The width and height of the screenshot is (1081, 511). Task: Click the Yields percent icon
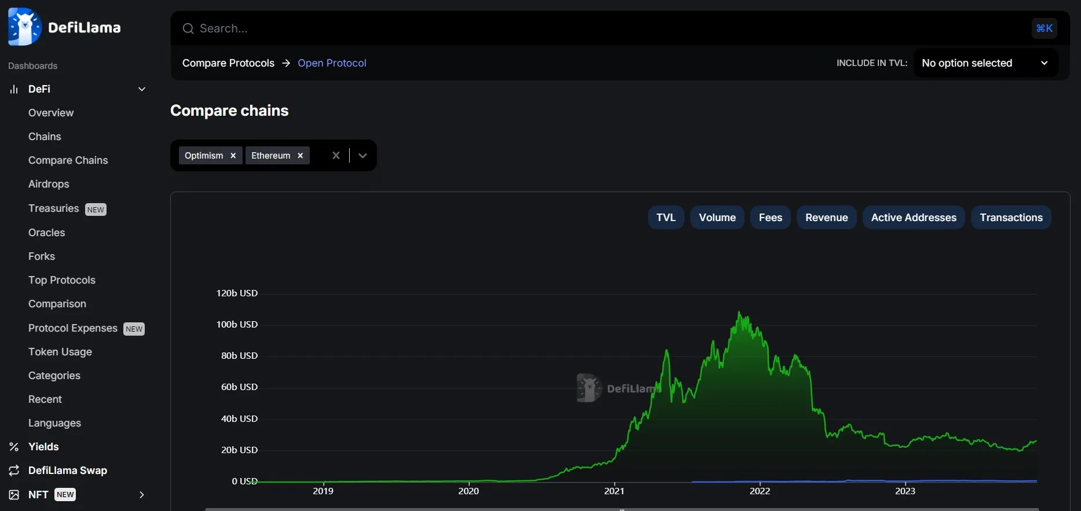(x=14, y=447)
